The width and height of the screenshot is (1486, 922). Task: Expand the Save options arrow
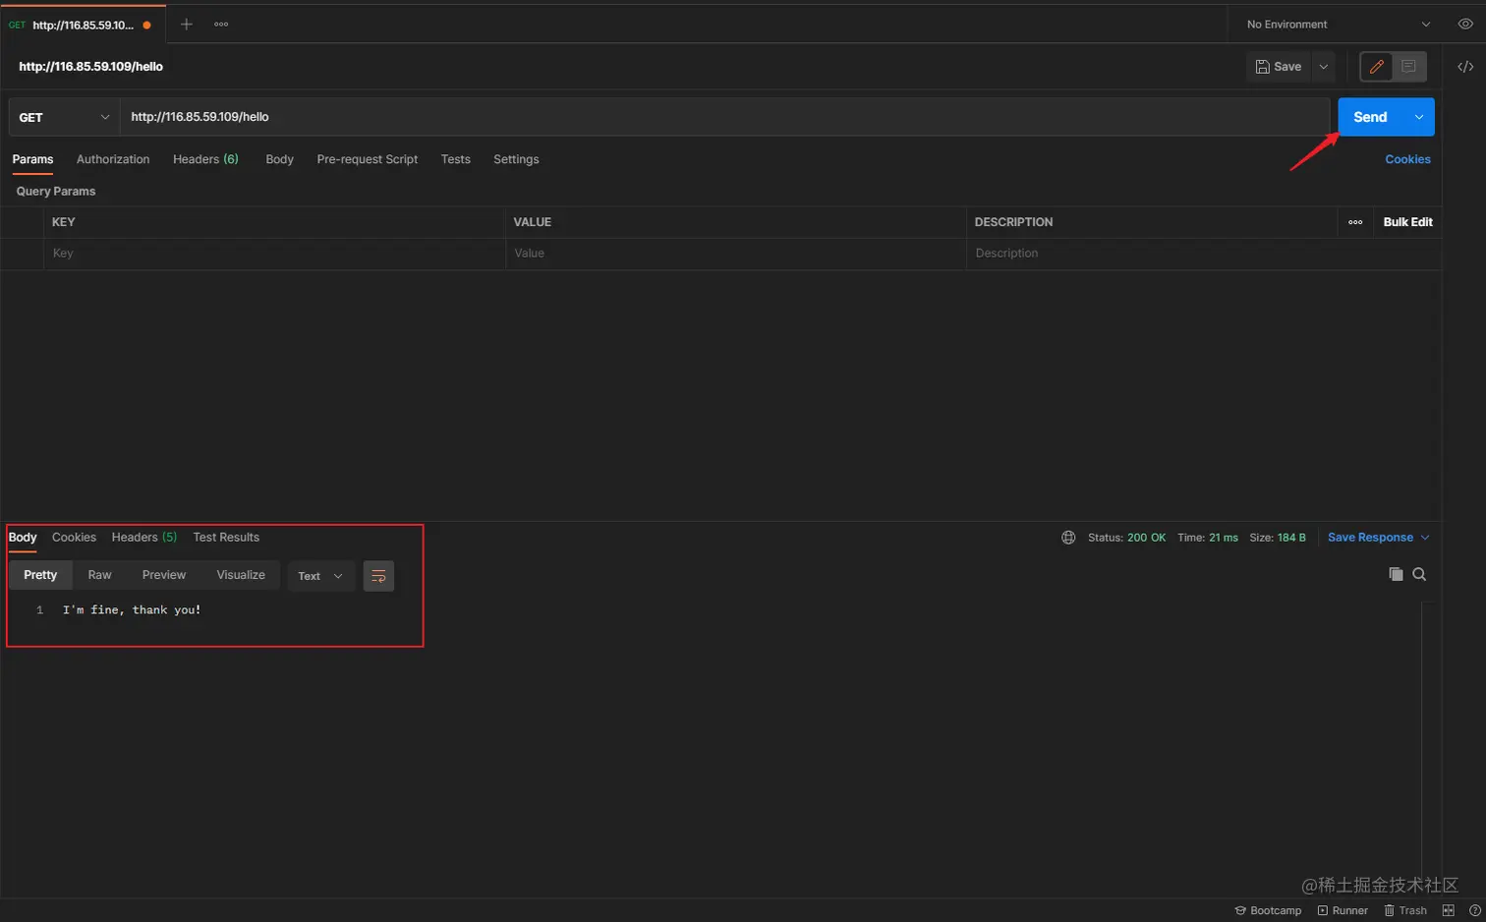click(1324, 67)
